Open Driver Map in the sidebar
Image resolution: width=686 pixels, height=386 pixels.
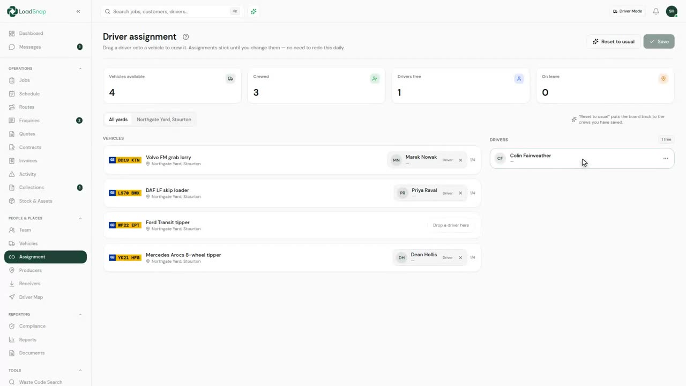(x=46, y=297)
